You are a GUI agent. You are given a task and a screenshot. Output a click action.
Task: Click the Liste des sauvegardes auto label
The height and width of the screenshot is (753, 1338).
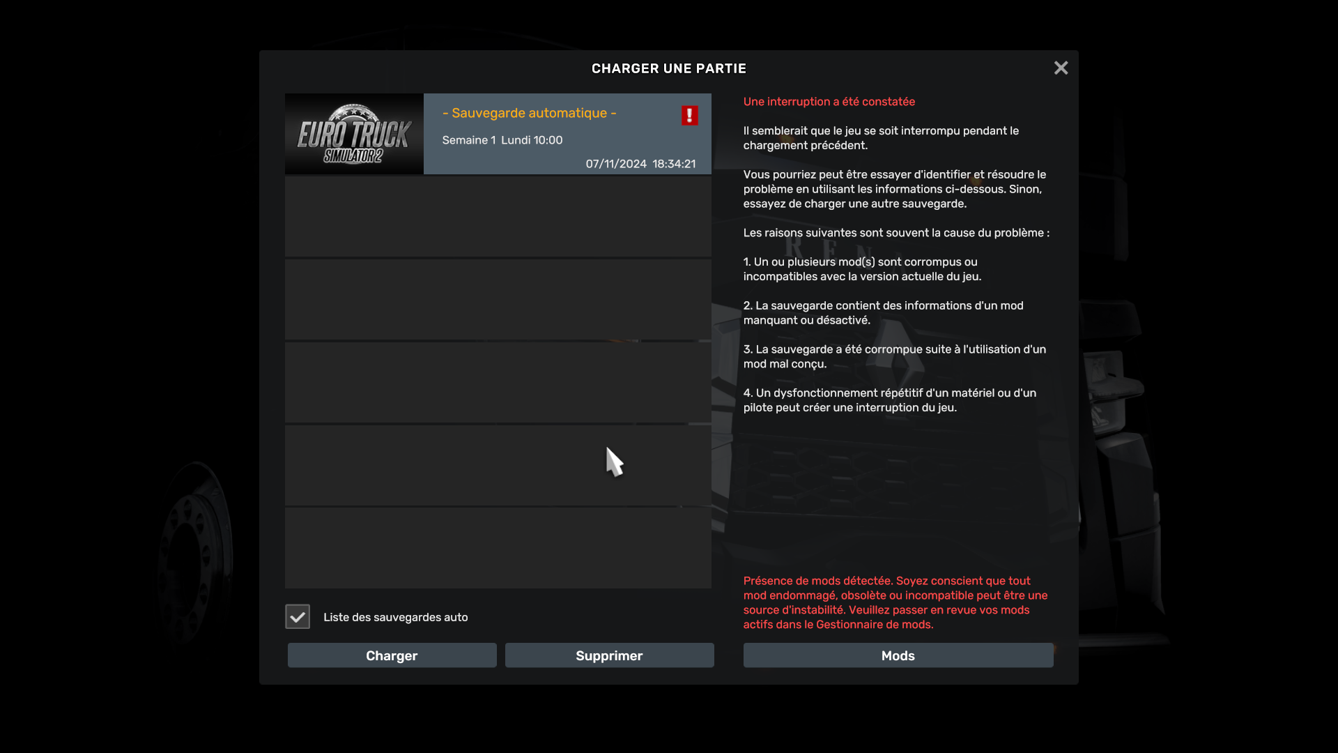point(395,617)
